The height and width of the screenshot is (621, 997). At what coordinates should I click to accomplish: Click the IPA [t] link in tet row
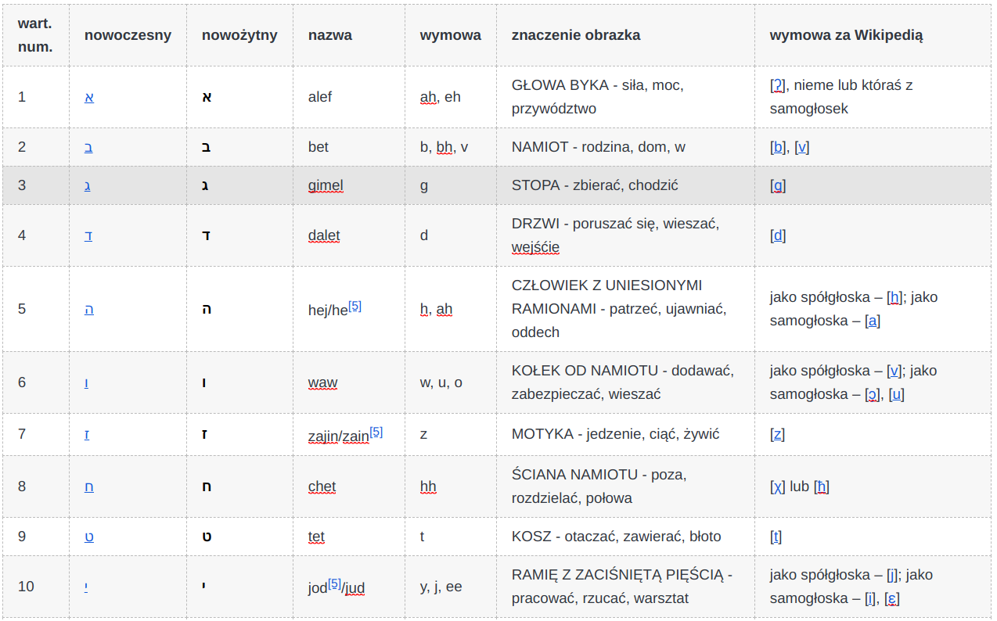click(776, 537)
